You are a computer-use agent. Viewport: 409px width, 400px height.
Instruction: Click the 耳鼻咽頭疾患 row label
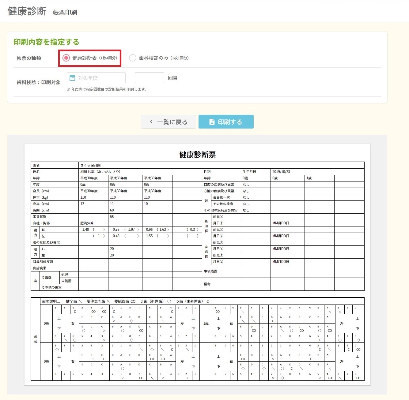point(43,262)
